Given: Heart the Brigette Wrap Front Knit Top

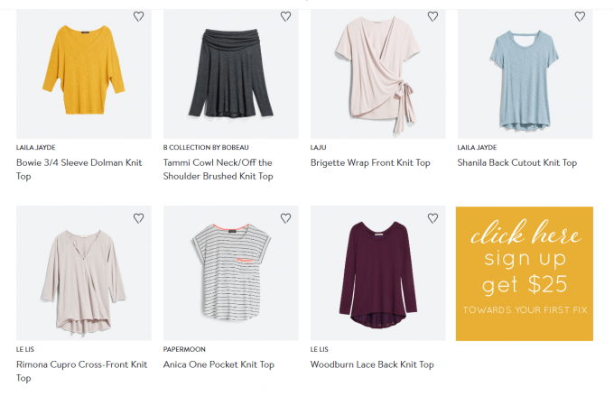Looking at the screenshot, I should 433,16.
